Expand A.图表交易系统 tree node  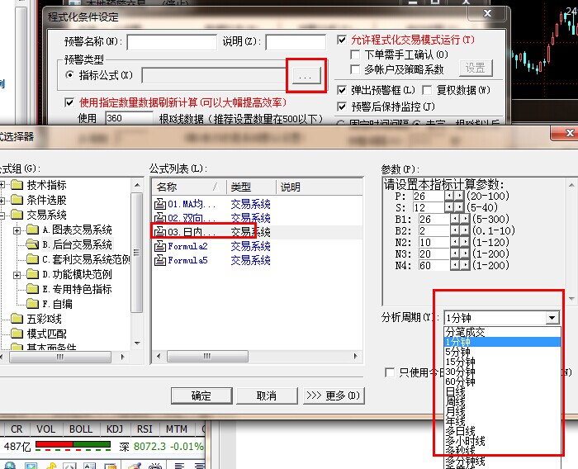click(x=17, y=230)
